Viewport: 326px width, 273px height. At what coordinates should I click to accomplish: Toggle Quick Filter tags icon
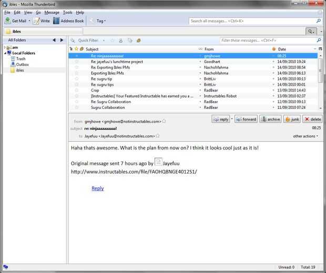point(130,41)
